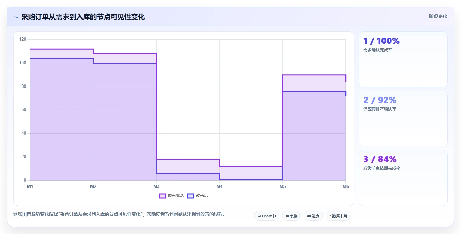Viewport: 461px width, 234px height.
Task: Toggle the 原有状态 legend item
Action: (172, 196)
